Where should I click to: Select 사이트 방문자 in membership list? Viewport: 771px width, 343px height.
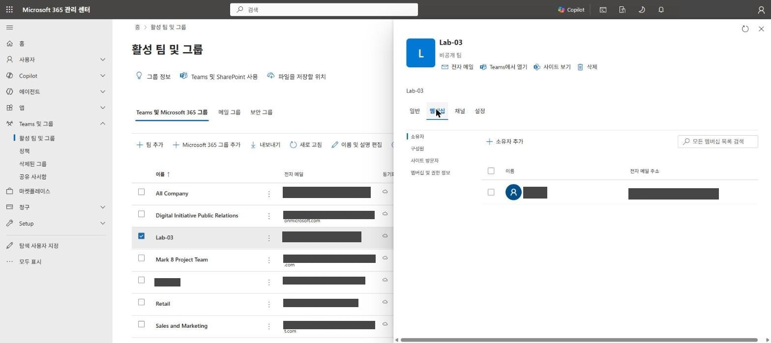click(x=424, y=161)
